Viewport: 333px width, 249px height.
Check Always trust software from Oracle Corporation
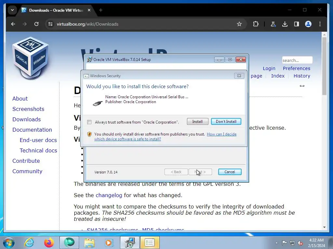pyautogui.click(x=89, y=122)
